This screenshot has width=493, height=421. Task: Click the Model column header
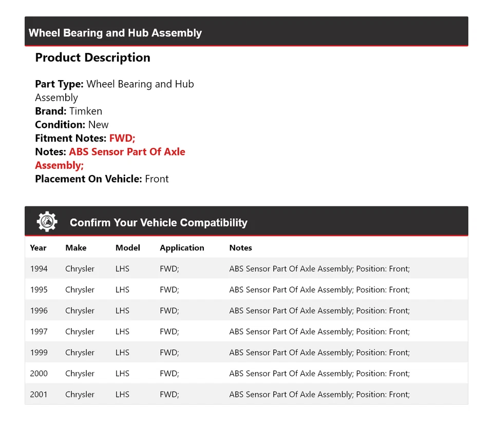(127, 247)
